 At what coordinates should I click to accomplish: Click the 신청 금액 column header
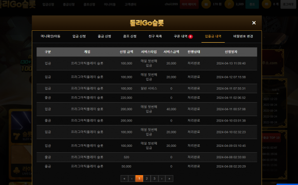(126, 52)
